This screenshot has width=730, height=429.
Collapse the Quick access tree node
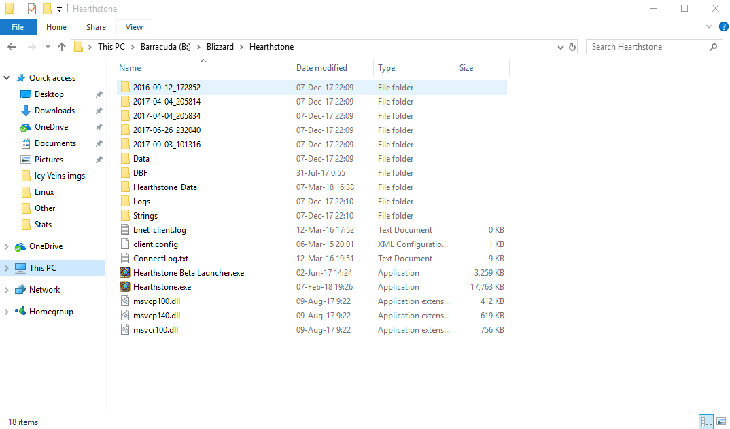tap(7, 77)
